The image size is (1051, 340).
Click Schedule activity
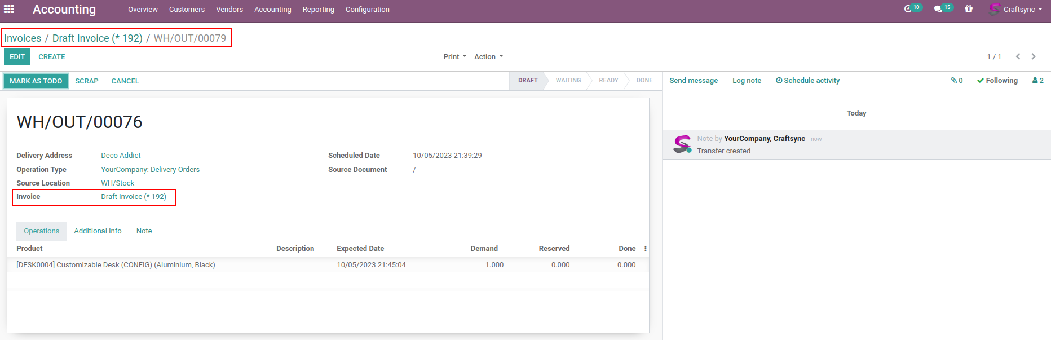coord(807,81)
